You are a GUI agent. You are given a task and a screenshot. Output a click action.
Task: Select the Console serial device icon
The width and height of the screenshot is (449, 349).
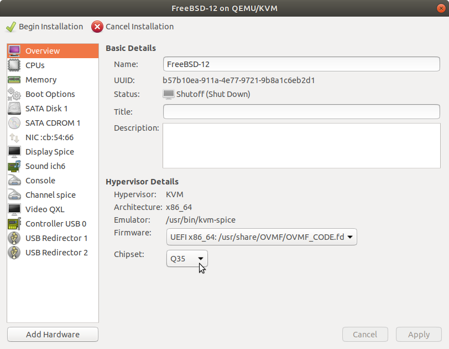[14, 181]
